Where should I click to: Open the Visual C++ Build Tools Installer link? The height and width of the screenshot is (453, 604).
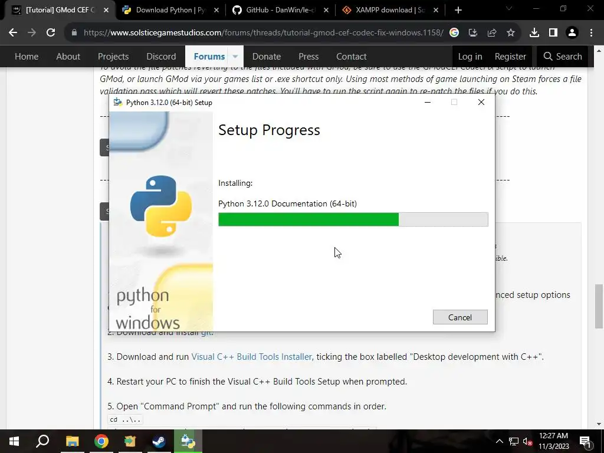click(x=251, y=357)
